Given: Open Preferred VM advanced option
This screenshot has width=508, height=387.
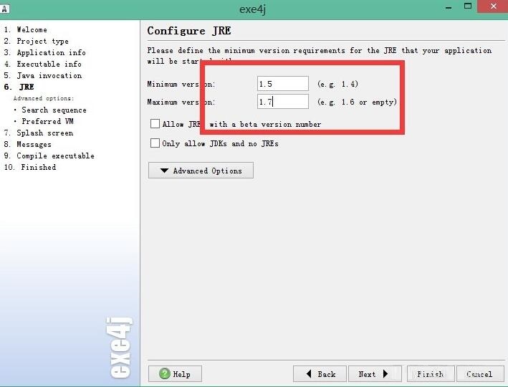Looking at the screenshot, I should (47, 121).
